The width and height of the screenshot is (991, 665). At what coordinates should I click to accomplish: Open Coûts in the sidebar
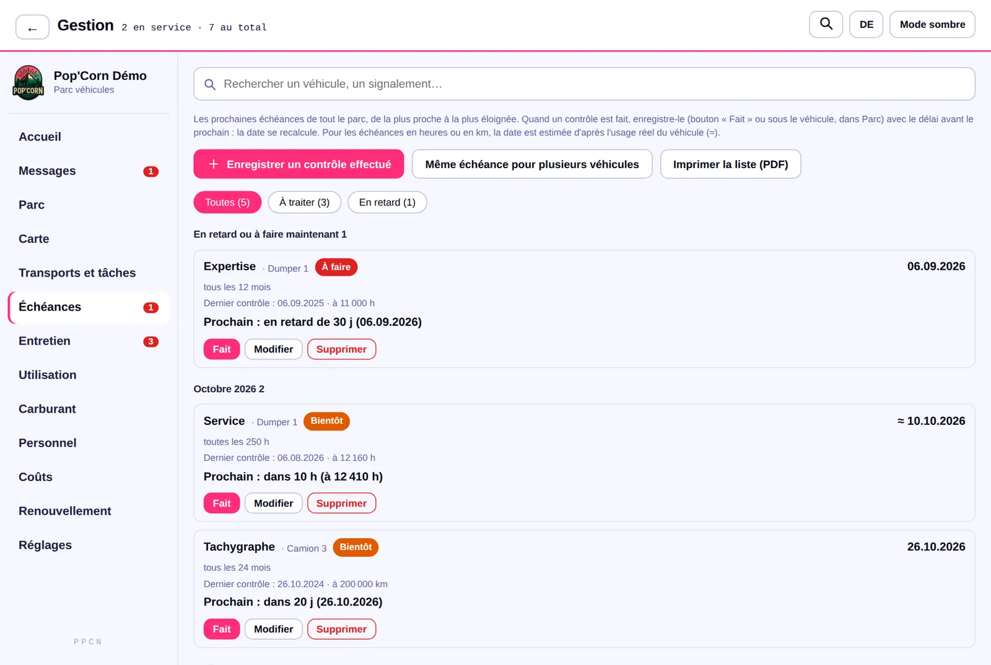(x=89, y=477)
